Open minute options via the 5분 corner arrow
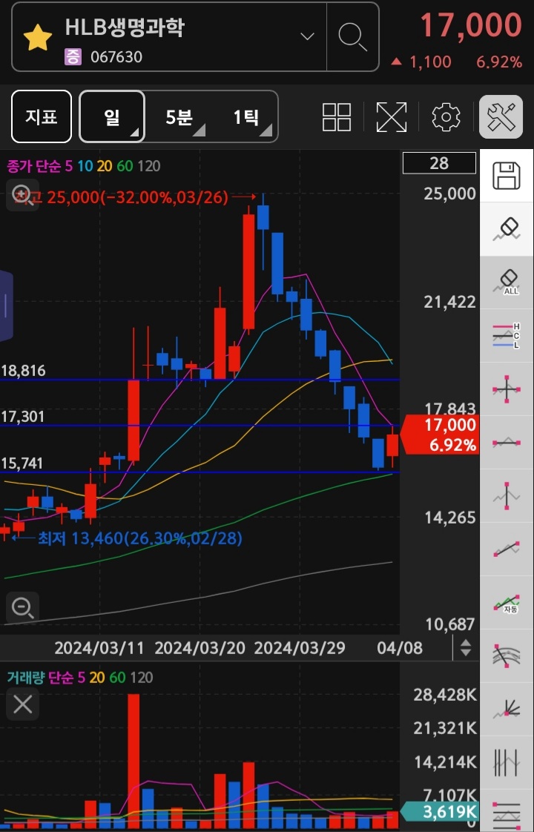534x832 pixels. click(x=199, y=130)
